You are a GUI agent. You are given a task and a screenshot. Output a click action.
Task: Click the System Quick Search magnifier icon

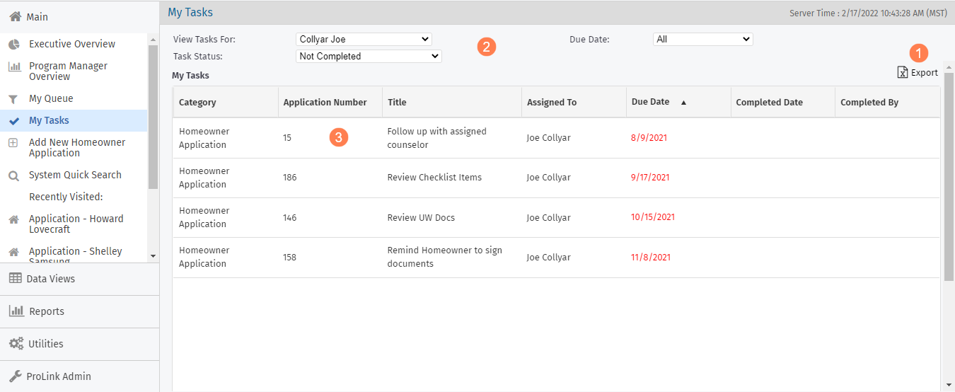(13, 176)
